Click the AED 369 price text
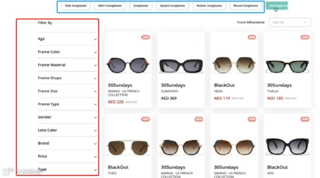Viewport: 320px width, 178px height. point(169,98)
